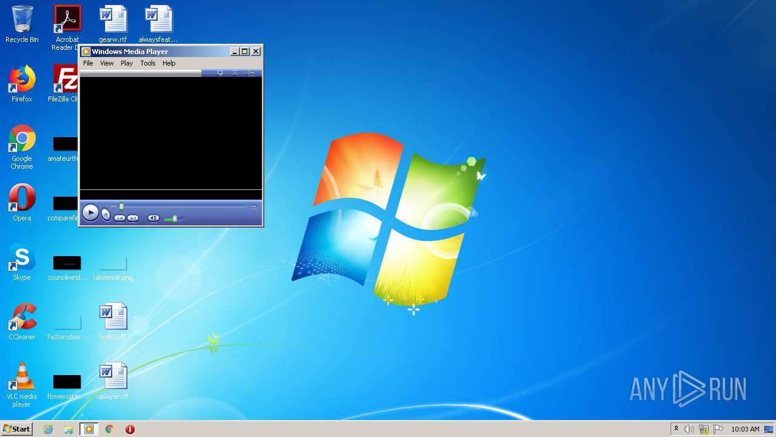Select the factorsdow file icon
Viewport: 776px width, 437px height.
click(67, 327)
